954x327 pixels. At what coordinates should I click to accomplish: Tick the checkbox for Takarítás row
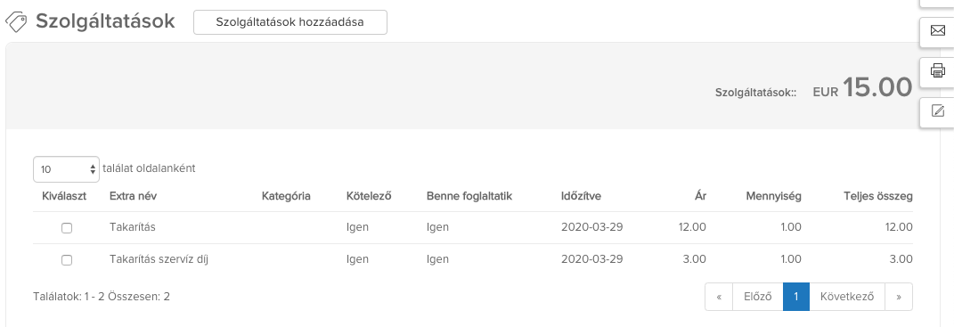click(x=67, y=228)
